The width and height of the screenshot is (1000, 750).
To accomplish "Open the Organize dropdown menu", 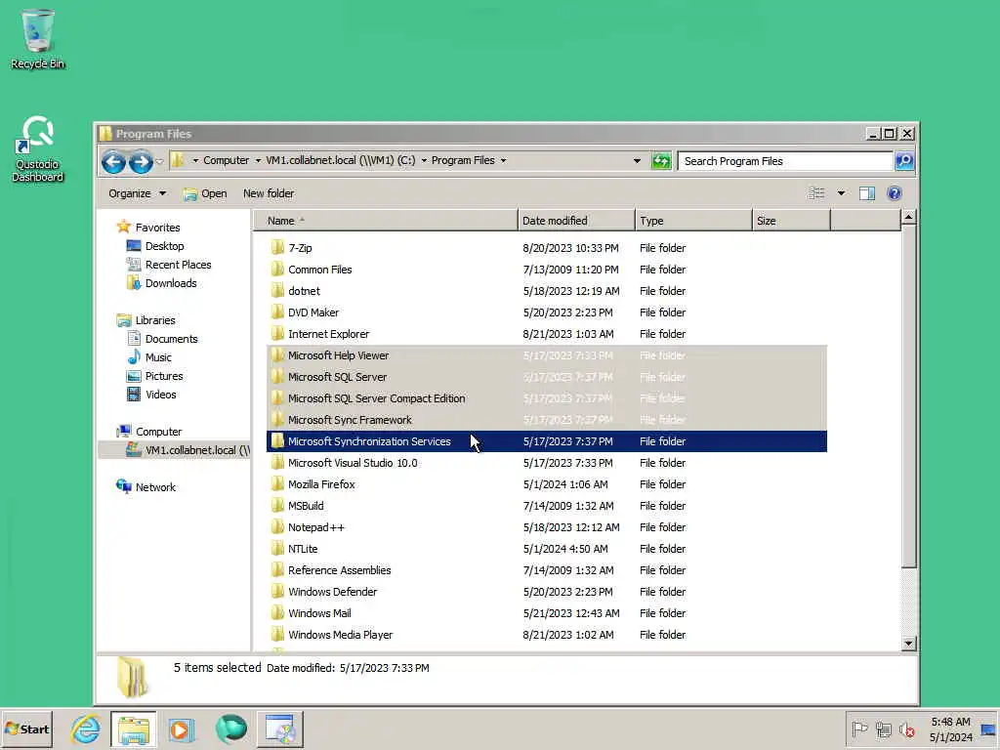I will point(137,193).
